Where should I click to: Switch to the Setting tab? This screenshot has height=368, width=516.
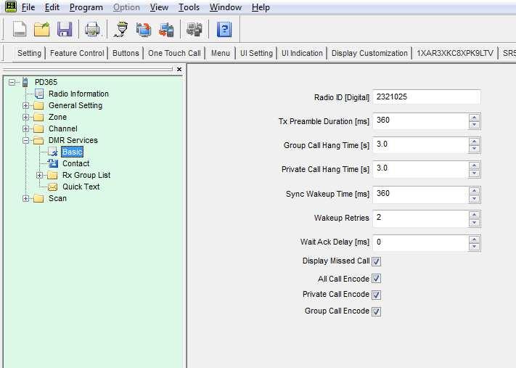point(29,53)
